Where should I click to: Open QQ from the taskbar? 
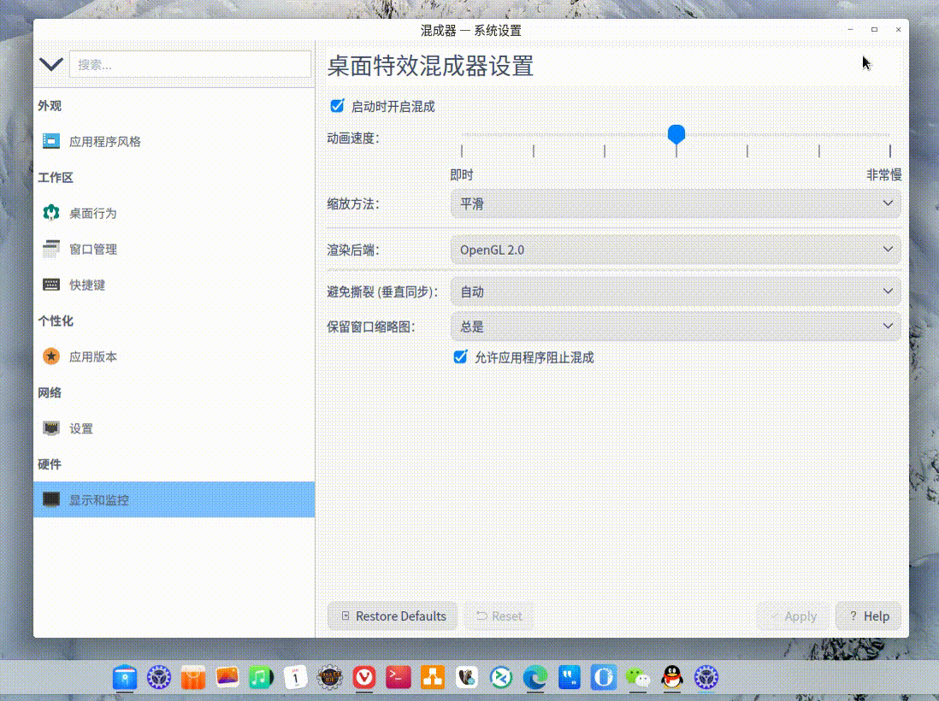[671, 676]
